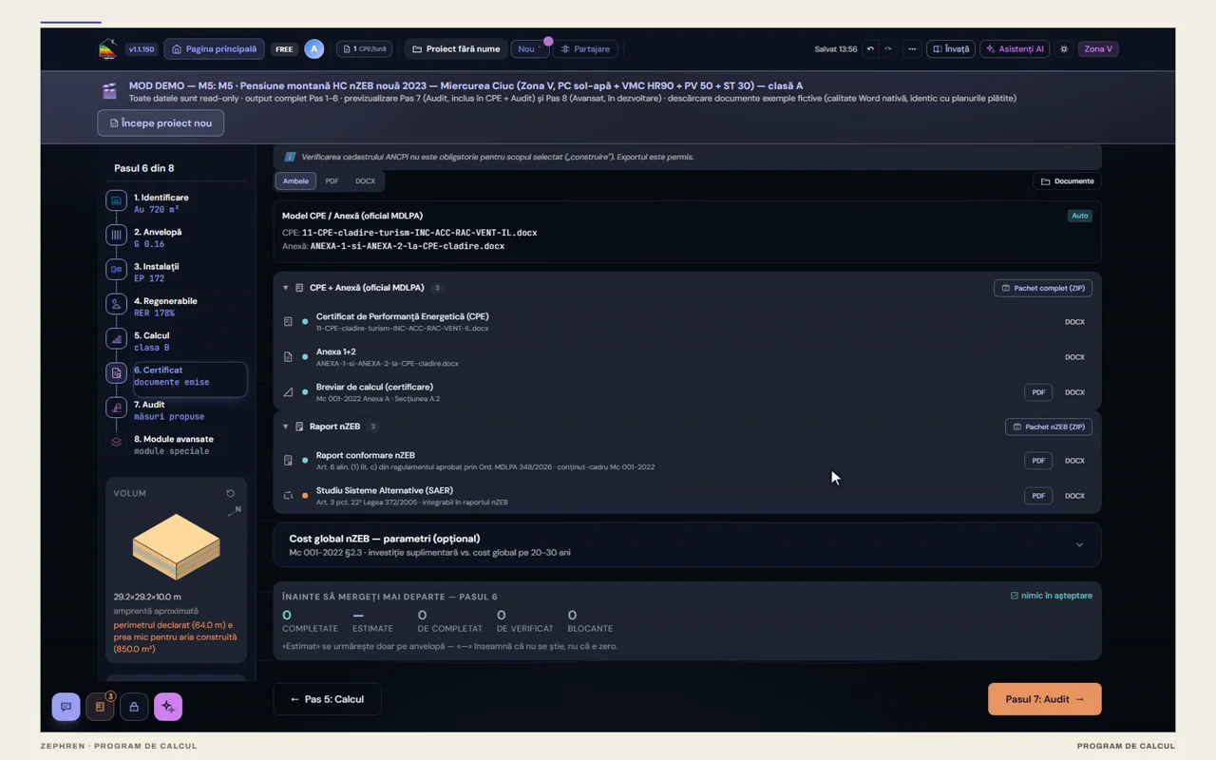The image size is (1216, 760).
Task: Click the step 5 Calcul chart icon
Action: tap(116, 338)
